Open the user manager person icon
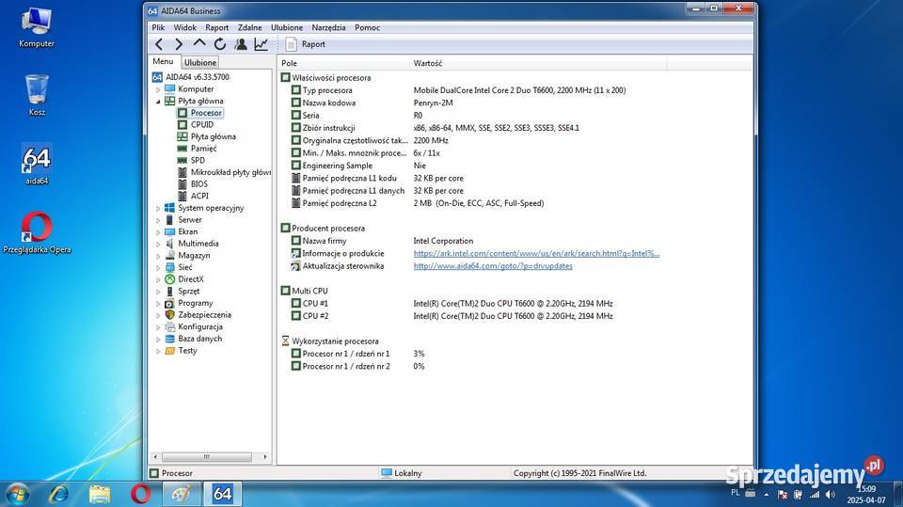 (x=241, y=44)
